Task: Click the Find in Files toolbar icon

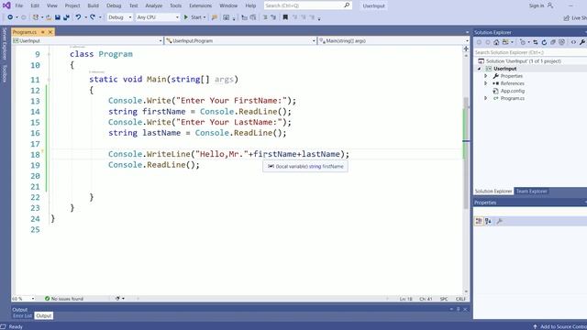Action: pos(215,17)
